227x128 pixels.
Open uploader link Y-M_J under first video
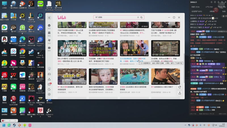click(62, 64)
